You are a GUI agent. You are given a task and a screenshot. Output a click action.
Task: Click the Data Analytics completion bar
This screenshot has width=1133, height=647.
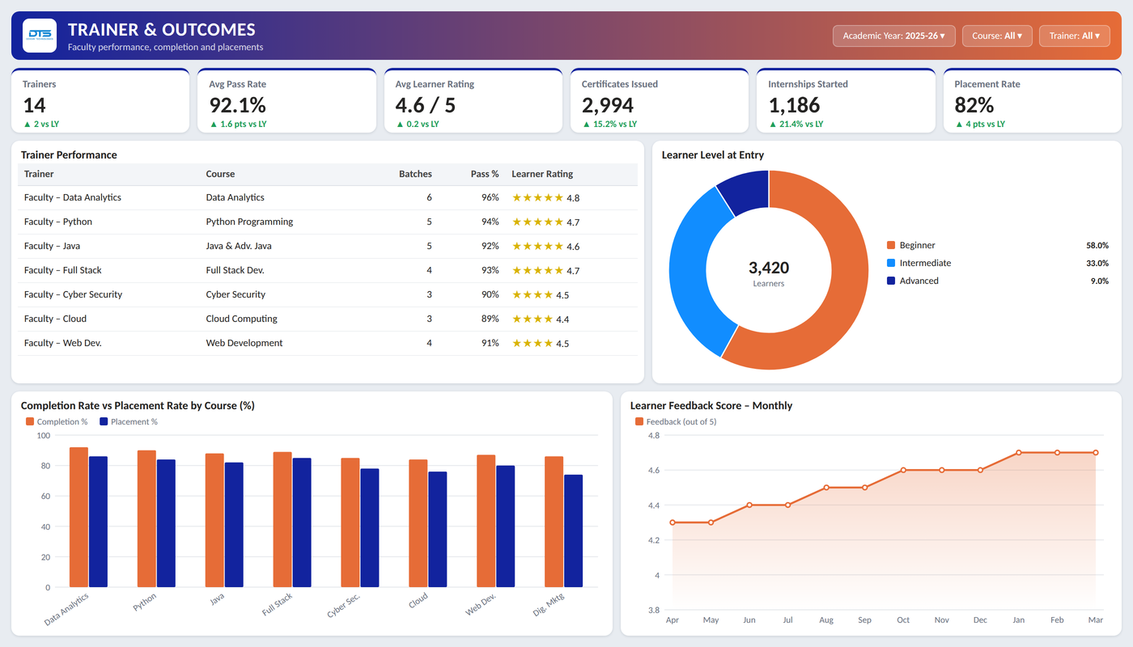(x=79, y=517)
